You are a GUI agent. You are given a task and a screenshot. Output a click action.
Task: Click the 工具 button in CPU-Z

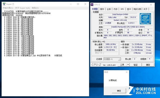click(122, 65)
